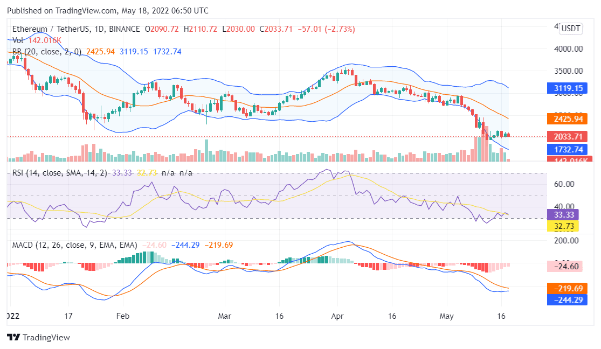Click the 200.00 MACD scale tick
Screen dimensions: 601x349
pyautogui.click(x=567, y=241)
